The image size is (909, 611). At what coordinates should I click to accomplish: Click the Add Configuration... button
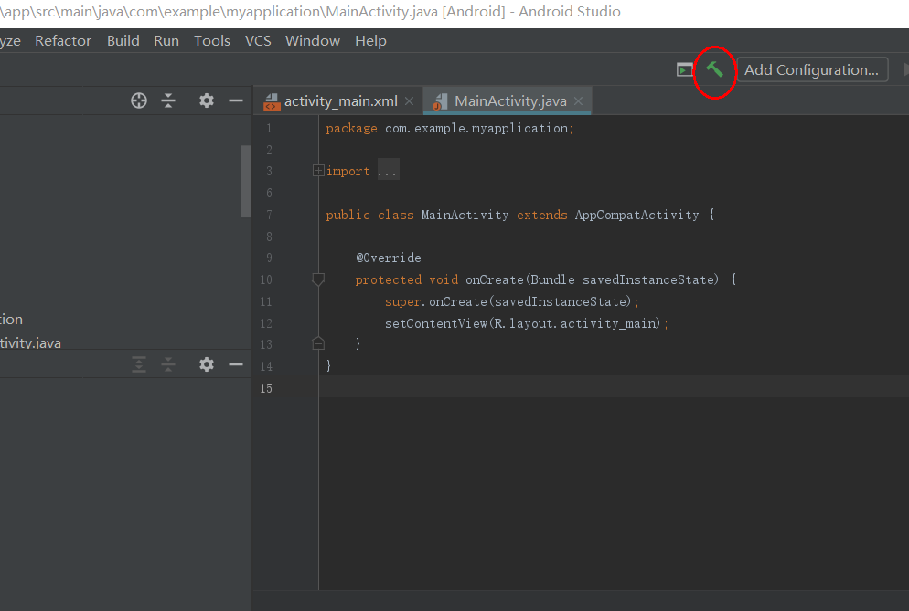tap(812, 69)
